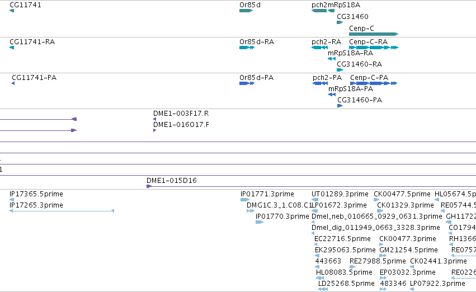Select the IP17265.3prime EST label
Image resolution: width=476 pixels, height=292 pixels.
36,205
